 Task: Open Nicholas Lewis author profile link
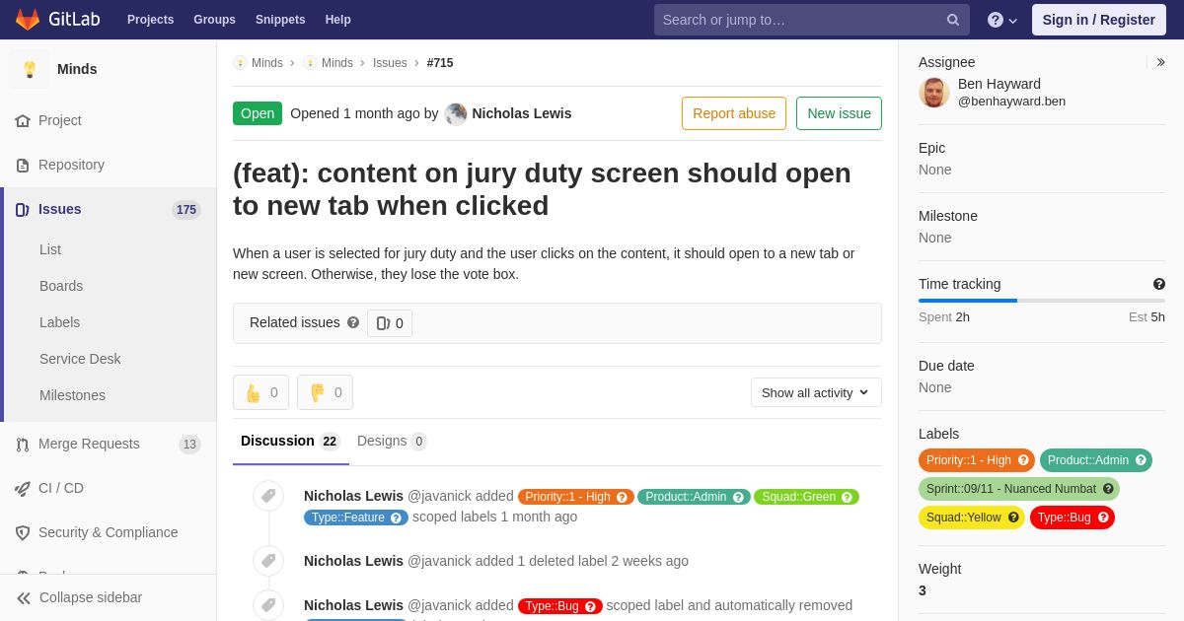click(522, 113)
